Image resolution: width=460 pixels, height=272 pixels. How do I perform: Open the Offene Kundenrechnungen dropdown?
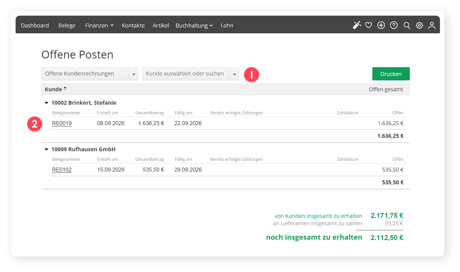coord(133,74)
